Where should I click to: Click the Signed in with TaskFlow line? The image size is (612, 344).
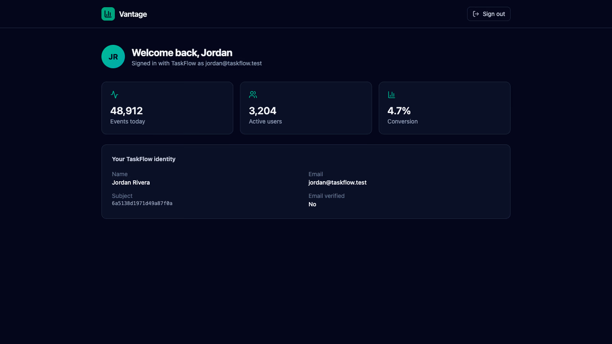pyautogui.click(x=197, y=63)
